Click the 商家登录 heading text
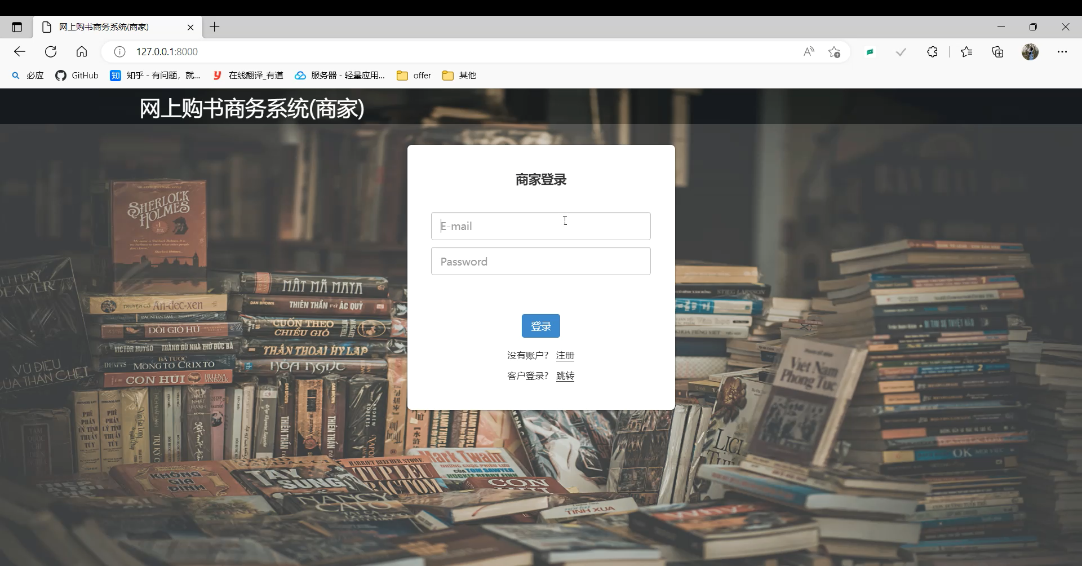Screen dimensions: 1082x566 [541, 180]
